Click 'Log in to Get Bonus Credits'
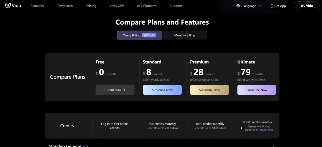 pyautogui.click(x=115, y=126)
